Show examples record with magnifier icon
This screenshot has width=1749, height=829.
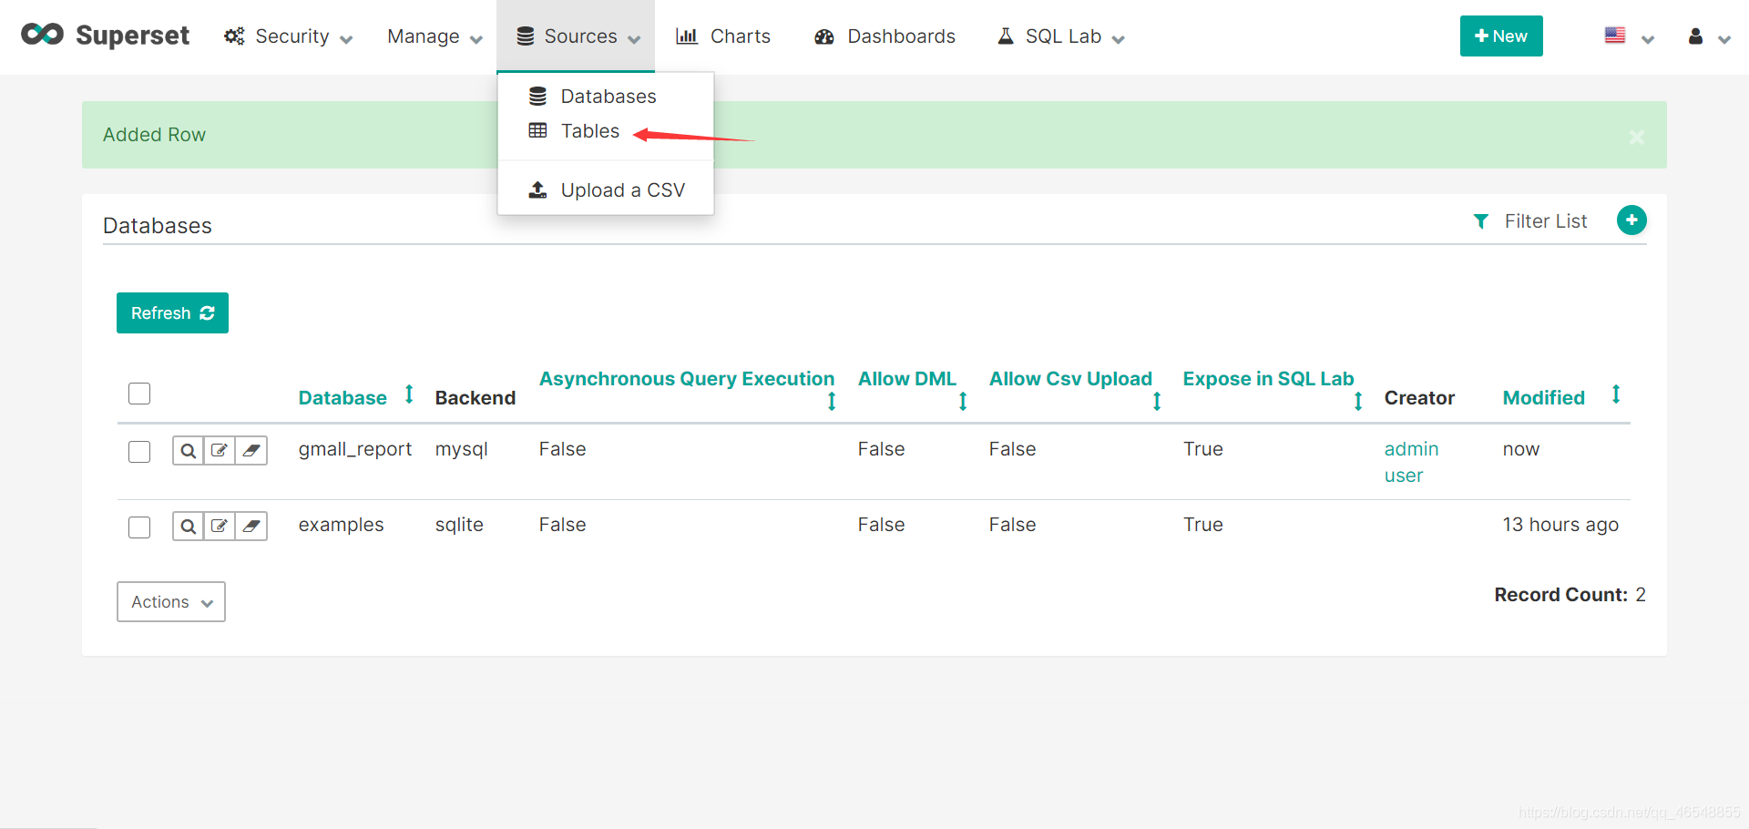coord(188,526)
